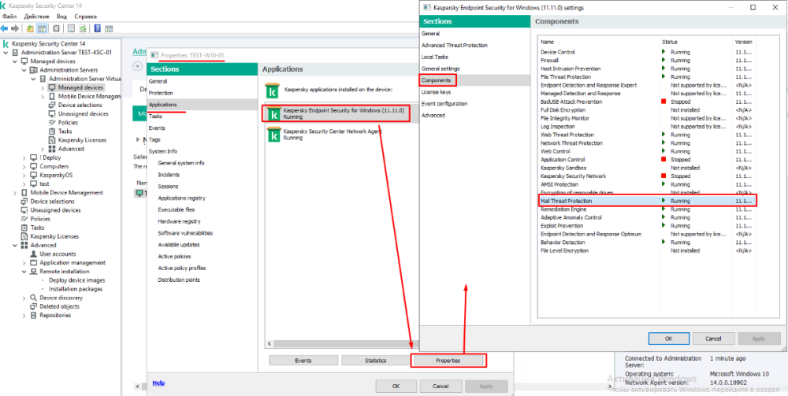Viewport: 788px width, 396px height.
Task: Collapse the Administration Servers tree node
Action: 24,70
